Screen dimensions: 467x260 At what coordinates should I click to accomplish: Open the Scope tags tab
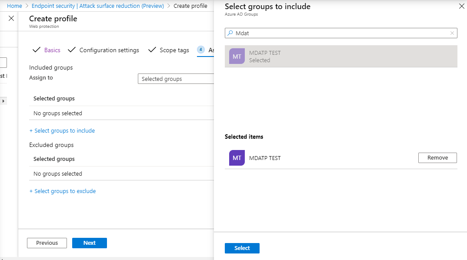click(x=174, y=50)
